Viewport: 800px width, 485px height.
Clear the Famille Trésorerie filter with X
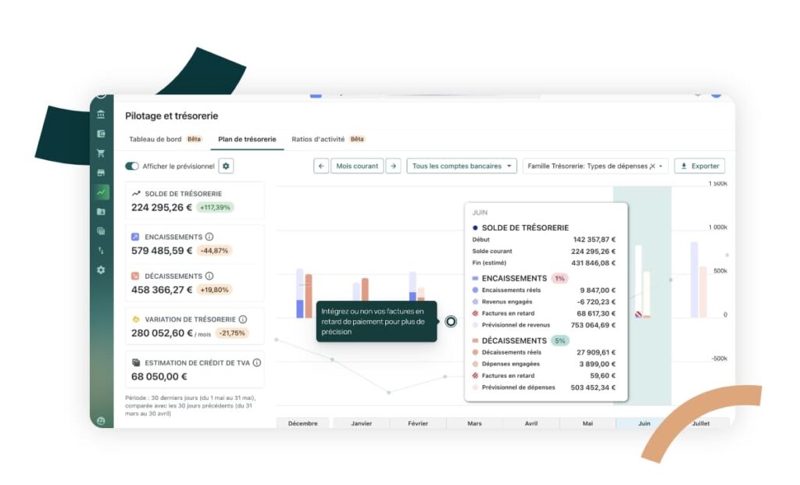[x=652, y=166]
